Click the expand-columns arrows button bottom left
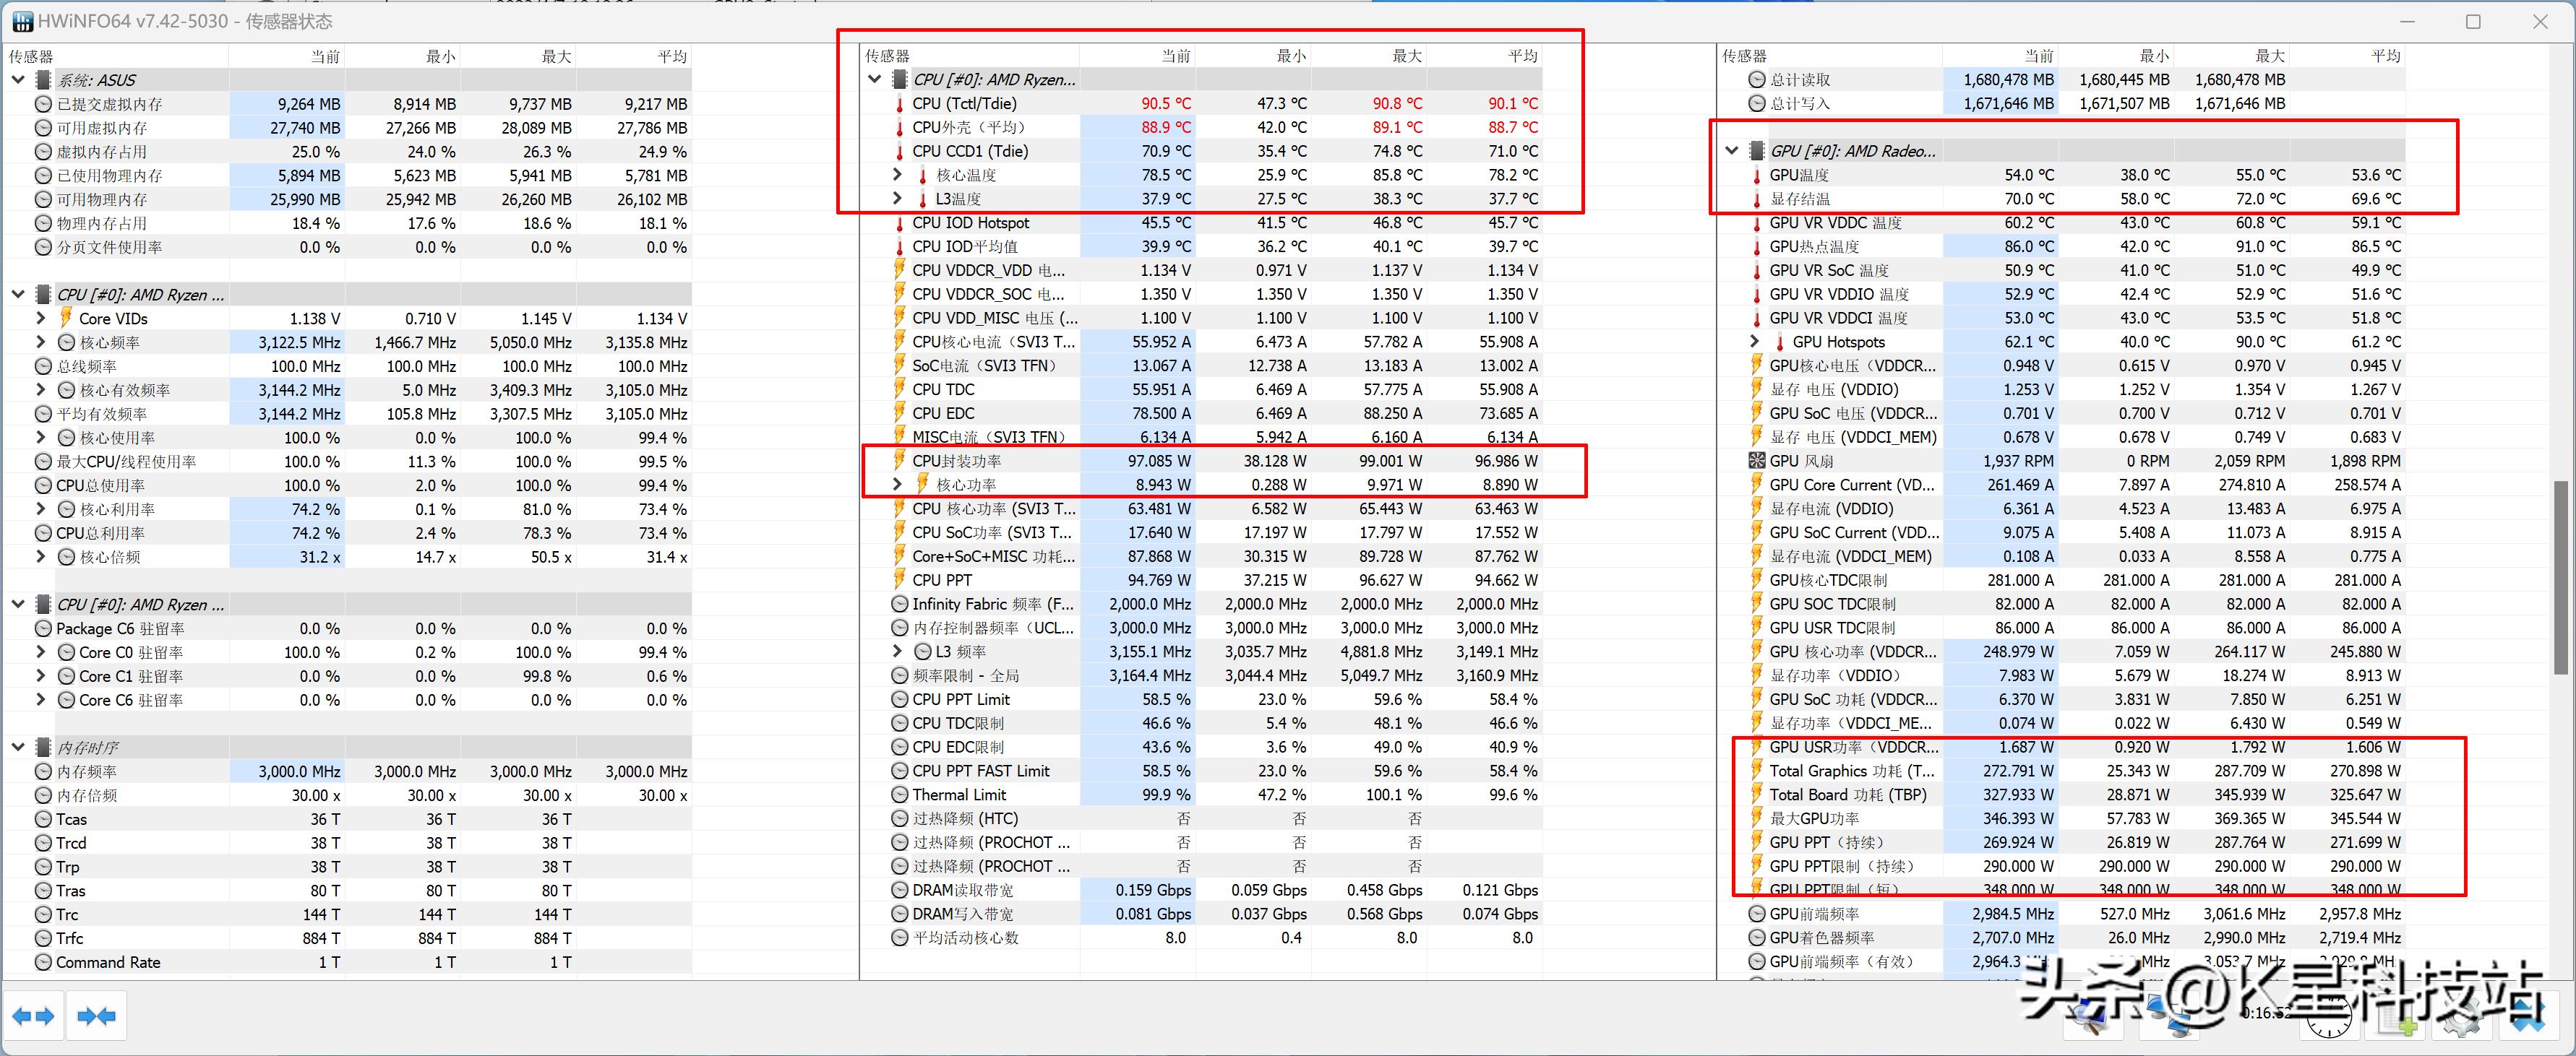Screen dimensions: 2576x1056 pyautogui.click(x=34, y=1015)
